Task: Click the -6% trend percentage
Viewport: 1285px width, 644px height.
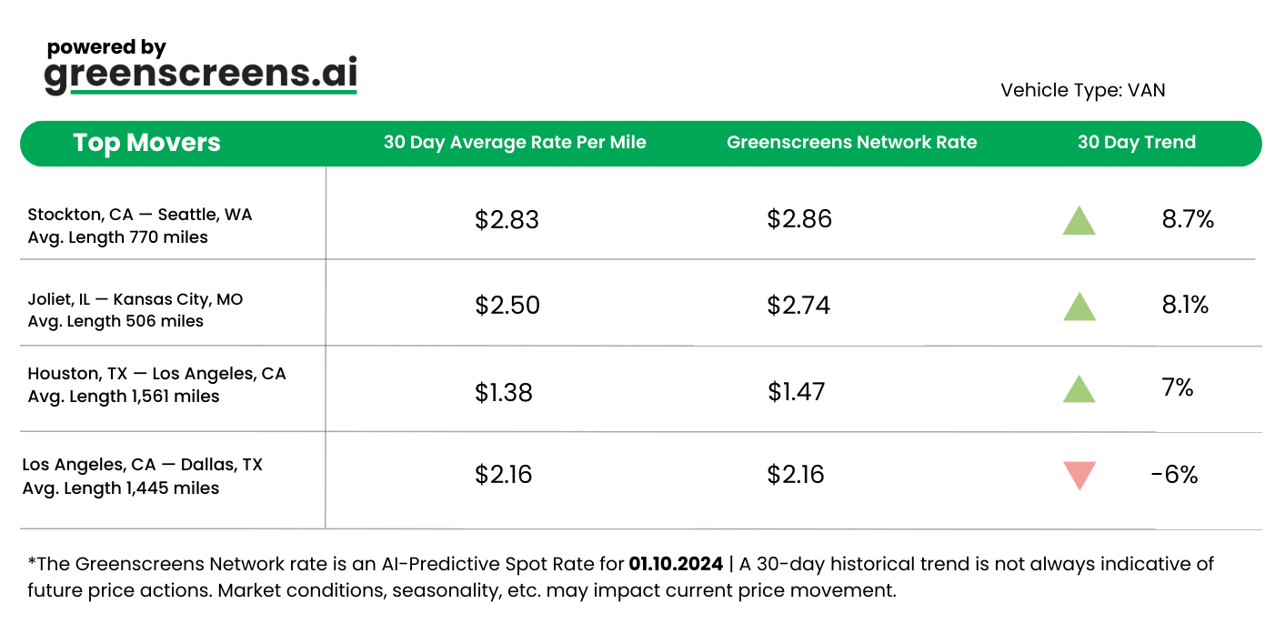Action: point(1174,475)
